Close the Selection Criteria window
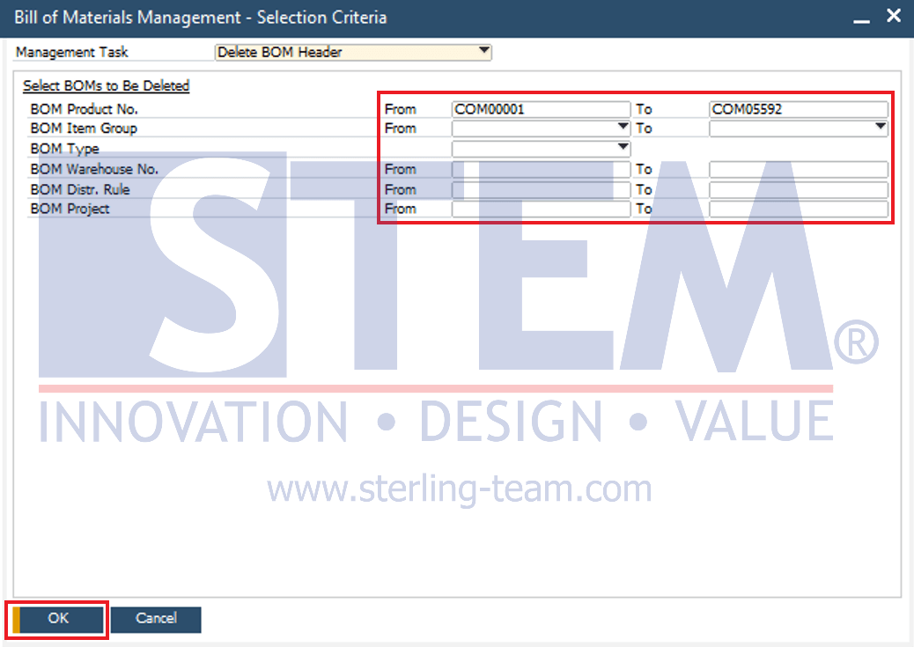914x647 pixels. click(894, 16)
